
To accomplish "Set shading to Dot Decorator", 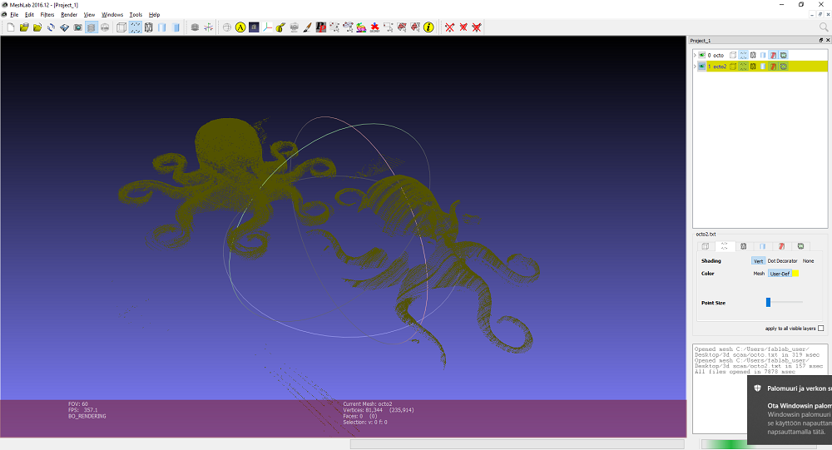I will tap(783, 260).
